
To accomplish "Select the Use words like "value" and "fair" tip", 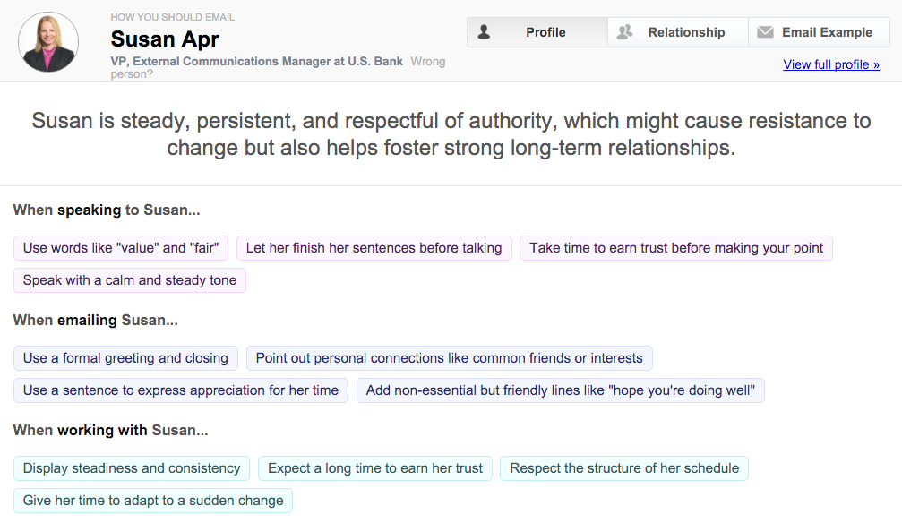I will pyautogui.click(x=121, y=248).
